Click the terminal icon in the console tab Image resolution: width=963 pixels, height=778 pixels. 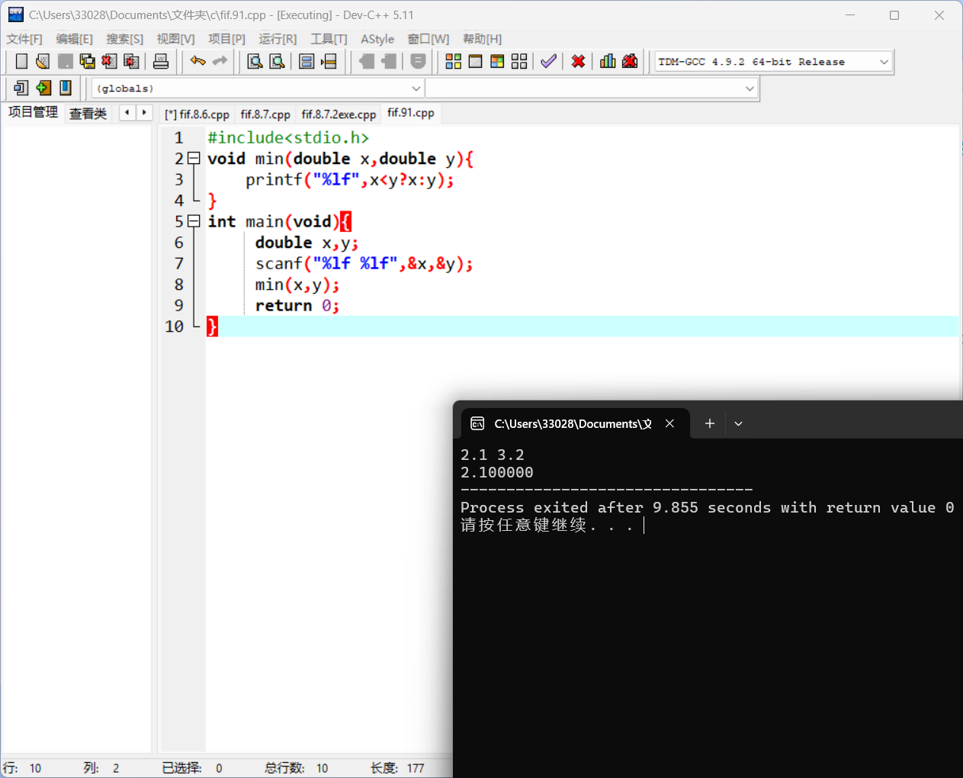point(477,423)
